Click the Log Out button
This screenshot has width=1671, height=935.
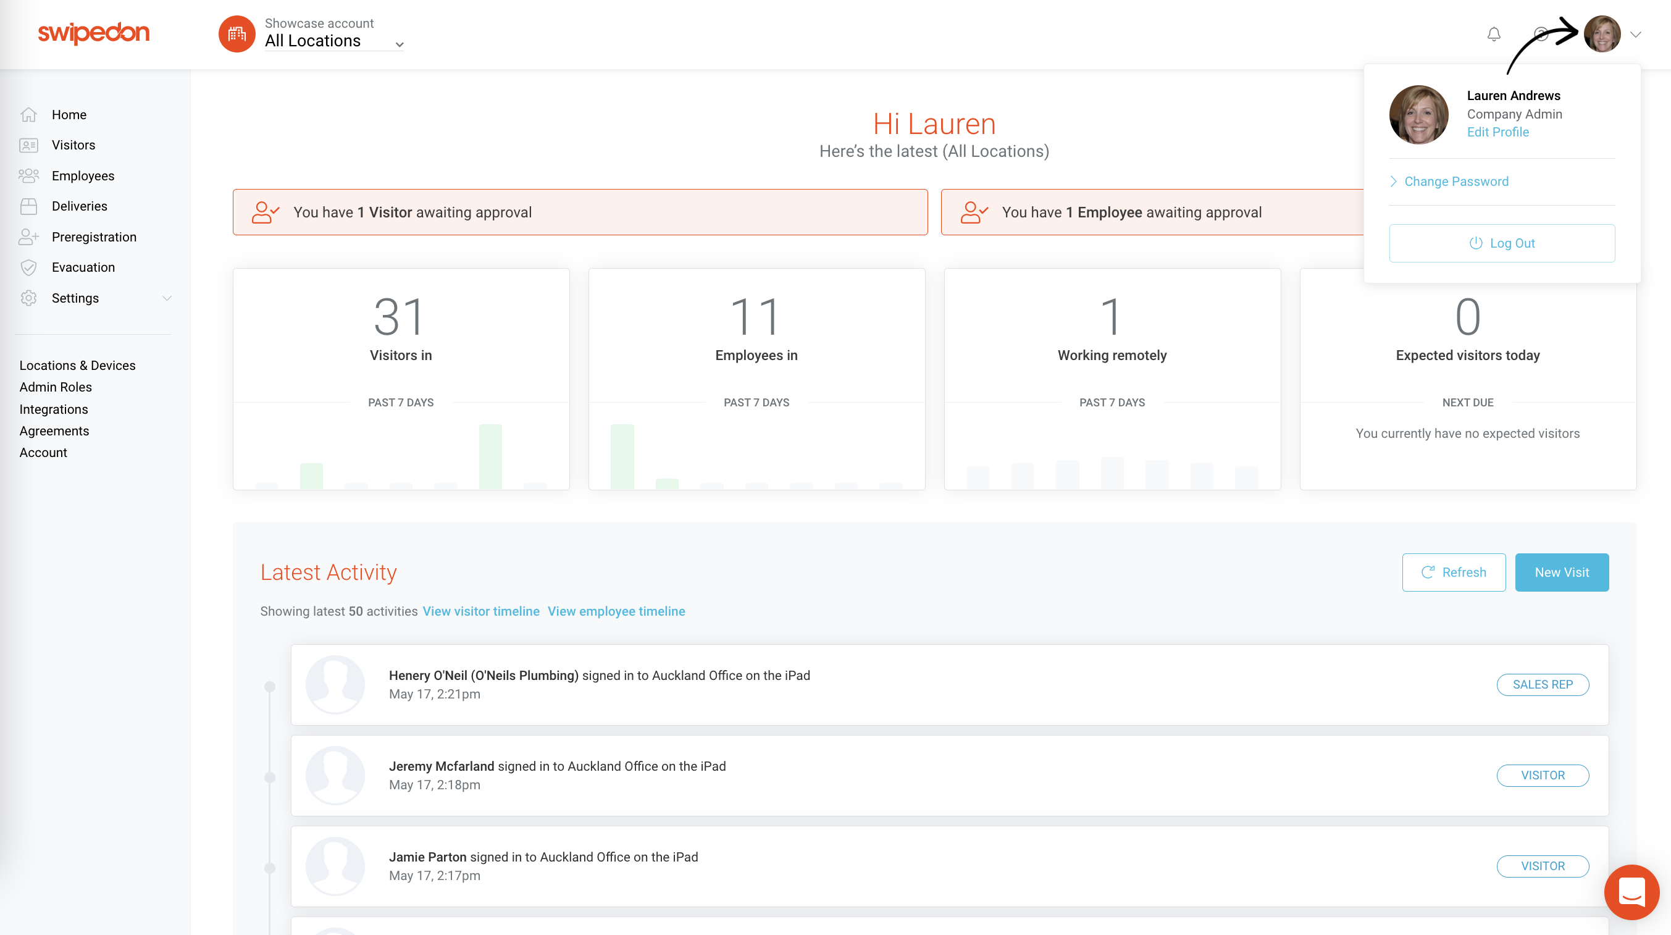(x=1502, y=243)
